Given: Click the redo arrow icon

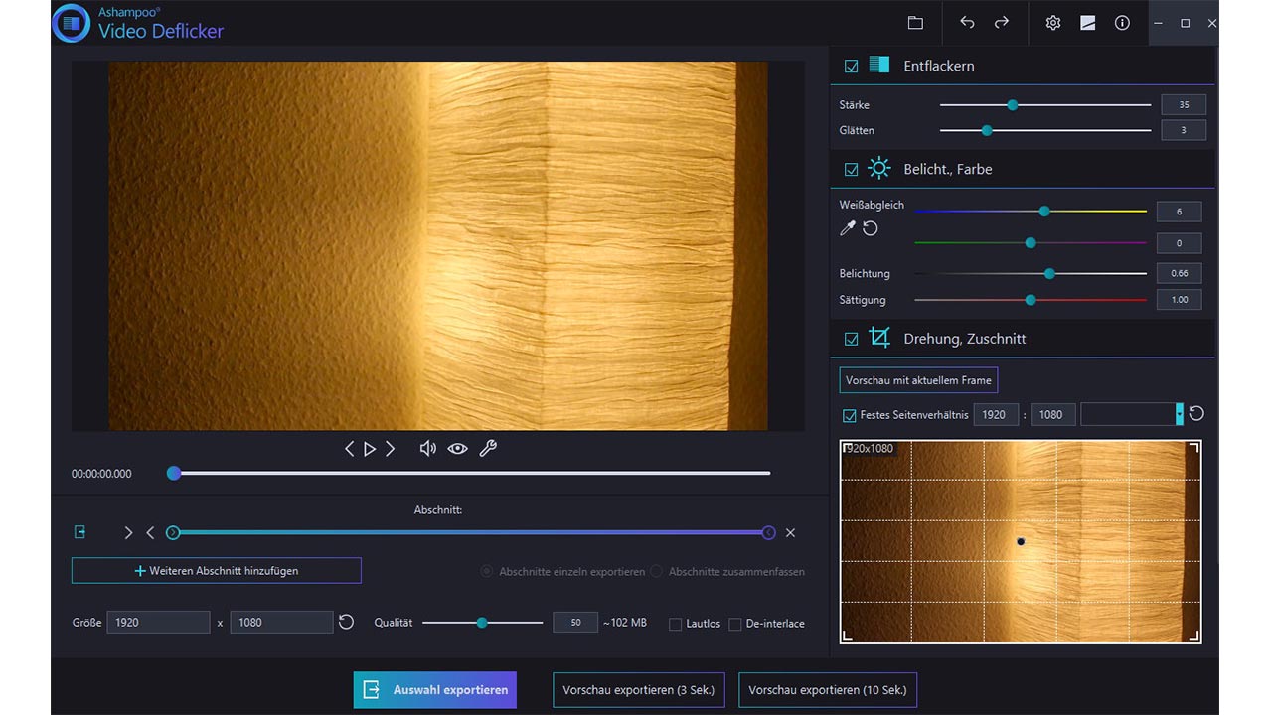Looking at the screenshot, I should (x=1002, y=23).
